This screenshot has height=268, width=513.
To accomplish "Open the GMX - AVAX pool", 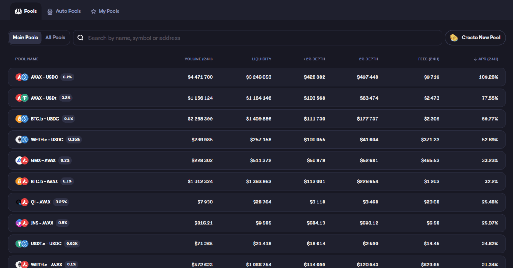I will coord(256,160).
